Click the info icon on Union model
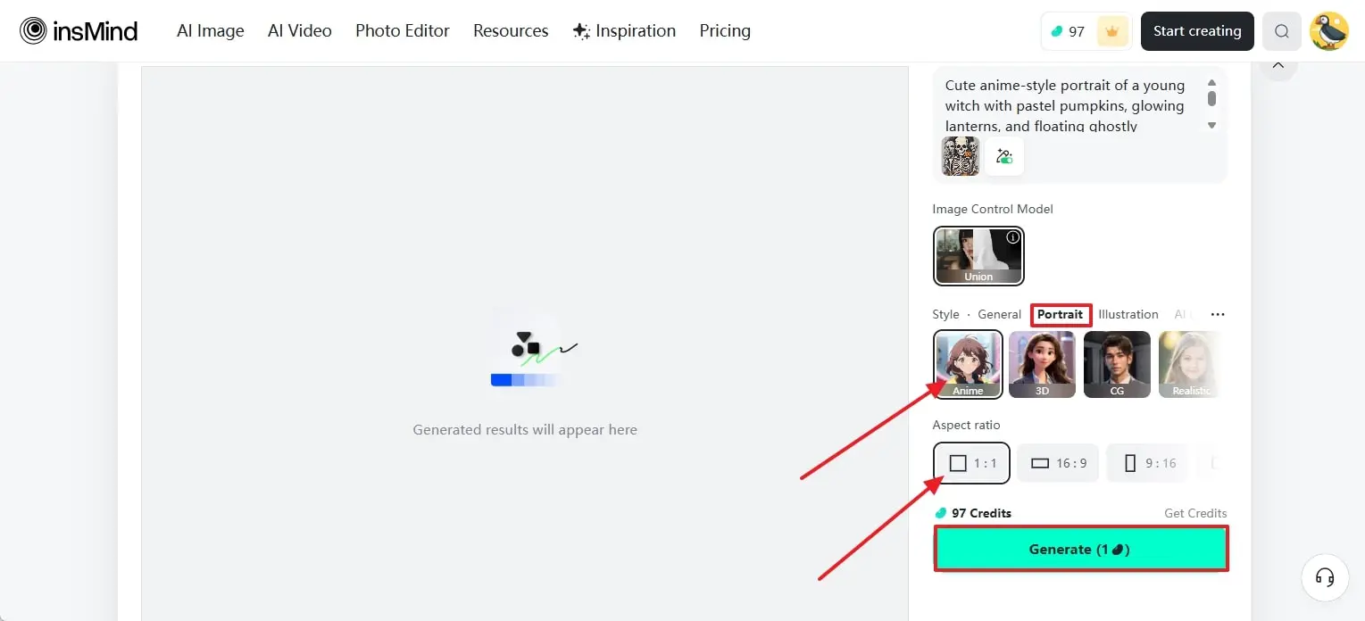Viewport: 1365px width, 621px height. pyautogui.click(x=1012, y=237)
